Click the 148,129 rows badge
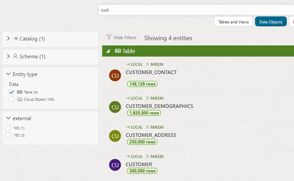This screenshot has width=294, height=181. click(143, 84)
